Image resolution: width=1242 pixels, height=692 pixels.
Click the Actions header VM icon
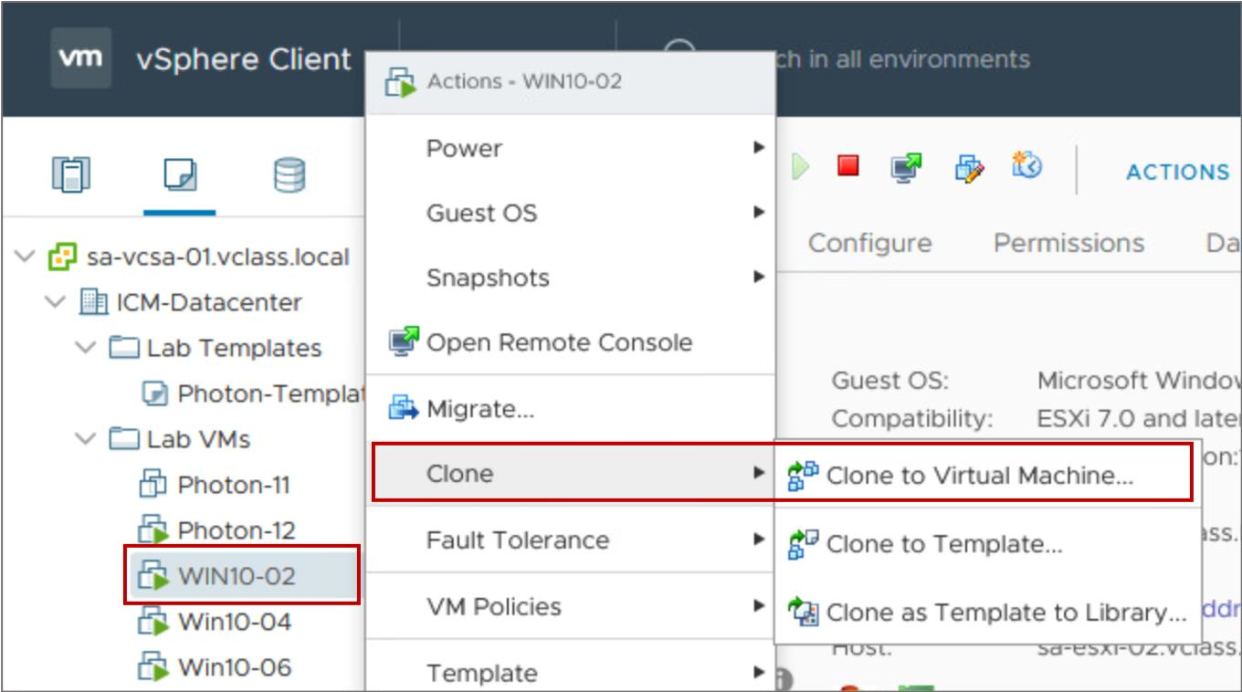tap(400, 81)
